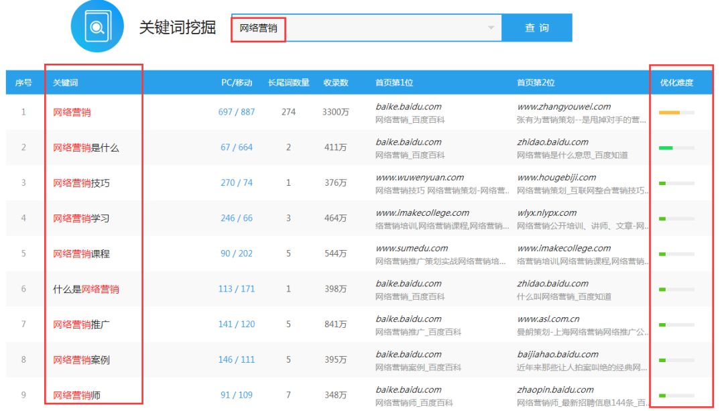Click the keyword search input field

click(x=362, y=27)
